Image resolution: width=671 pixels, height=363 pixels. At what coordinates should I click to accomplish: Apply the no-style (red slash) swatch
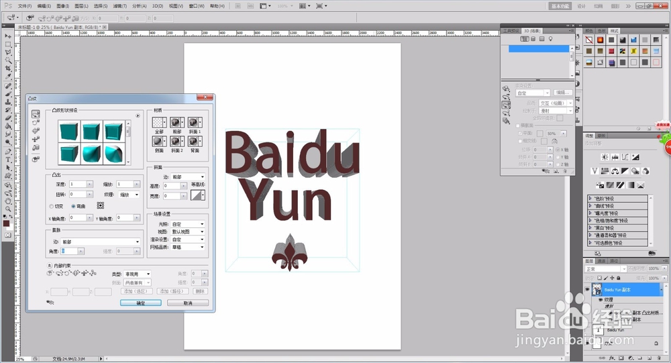click(589, 40)
